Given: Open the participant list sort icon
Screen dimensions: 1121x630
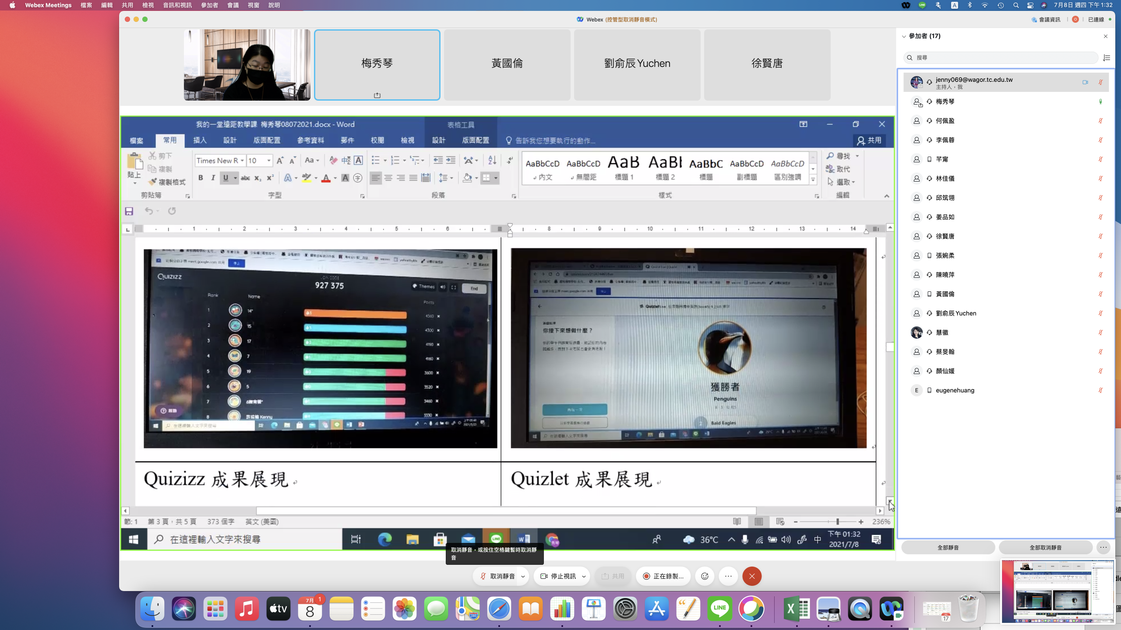Looking at the screenshot, I should (x=1107, y=58).
